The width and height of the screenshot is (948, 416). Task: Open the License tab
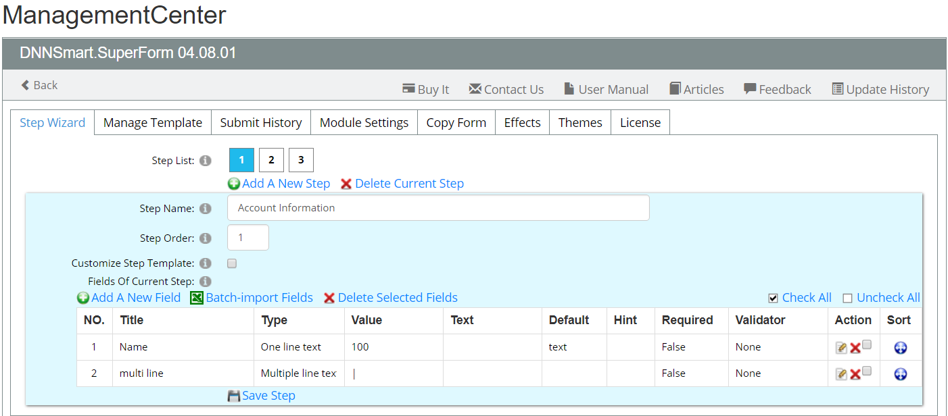[640, 122]
